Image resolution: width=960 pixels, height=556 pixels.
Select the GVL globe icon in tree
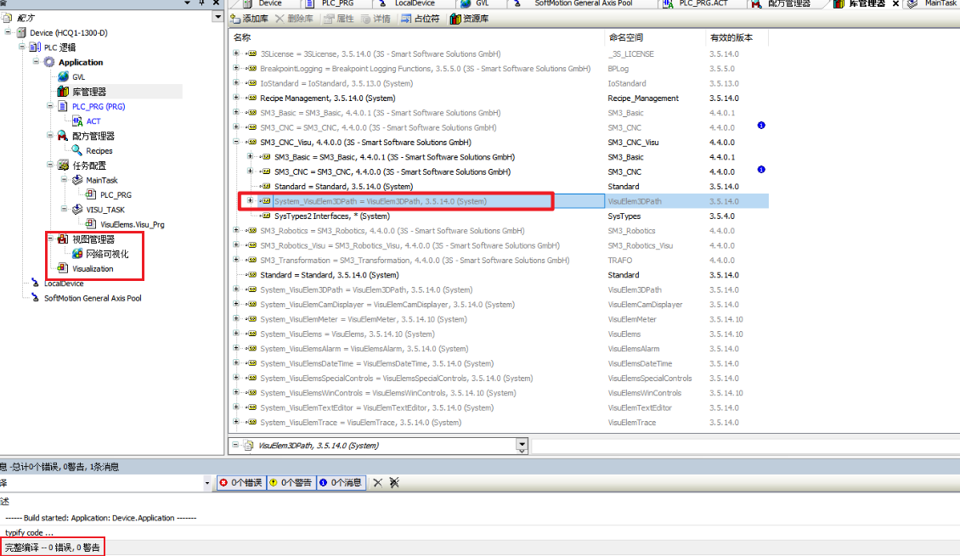[63, 76]
